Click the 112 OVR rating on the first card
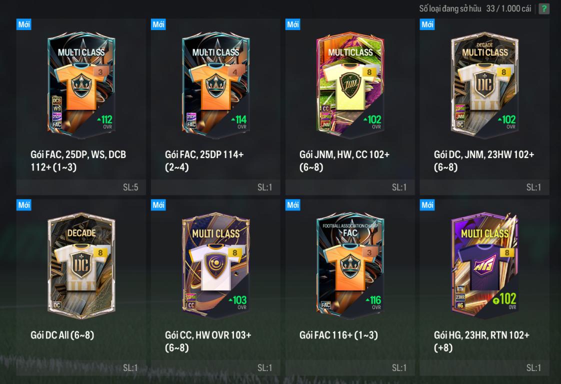 [105, 121]
